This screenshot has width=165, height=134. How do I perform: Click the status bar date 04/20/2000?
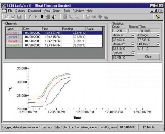pyautogui.click(x=127, y=127)
